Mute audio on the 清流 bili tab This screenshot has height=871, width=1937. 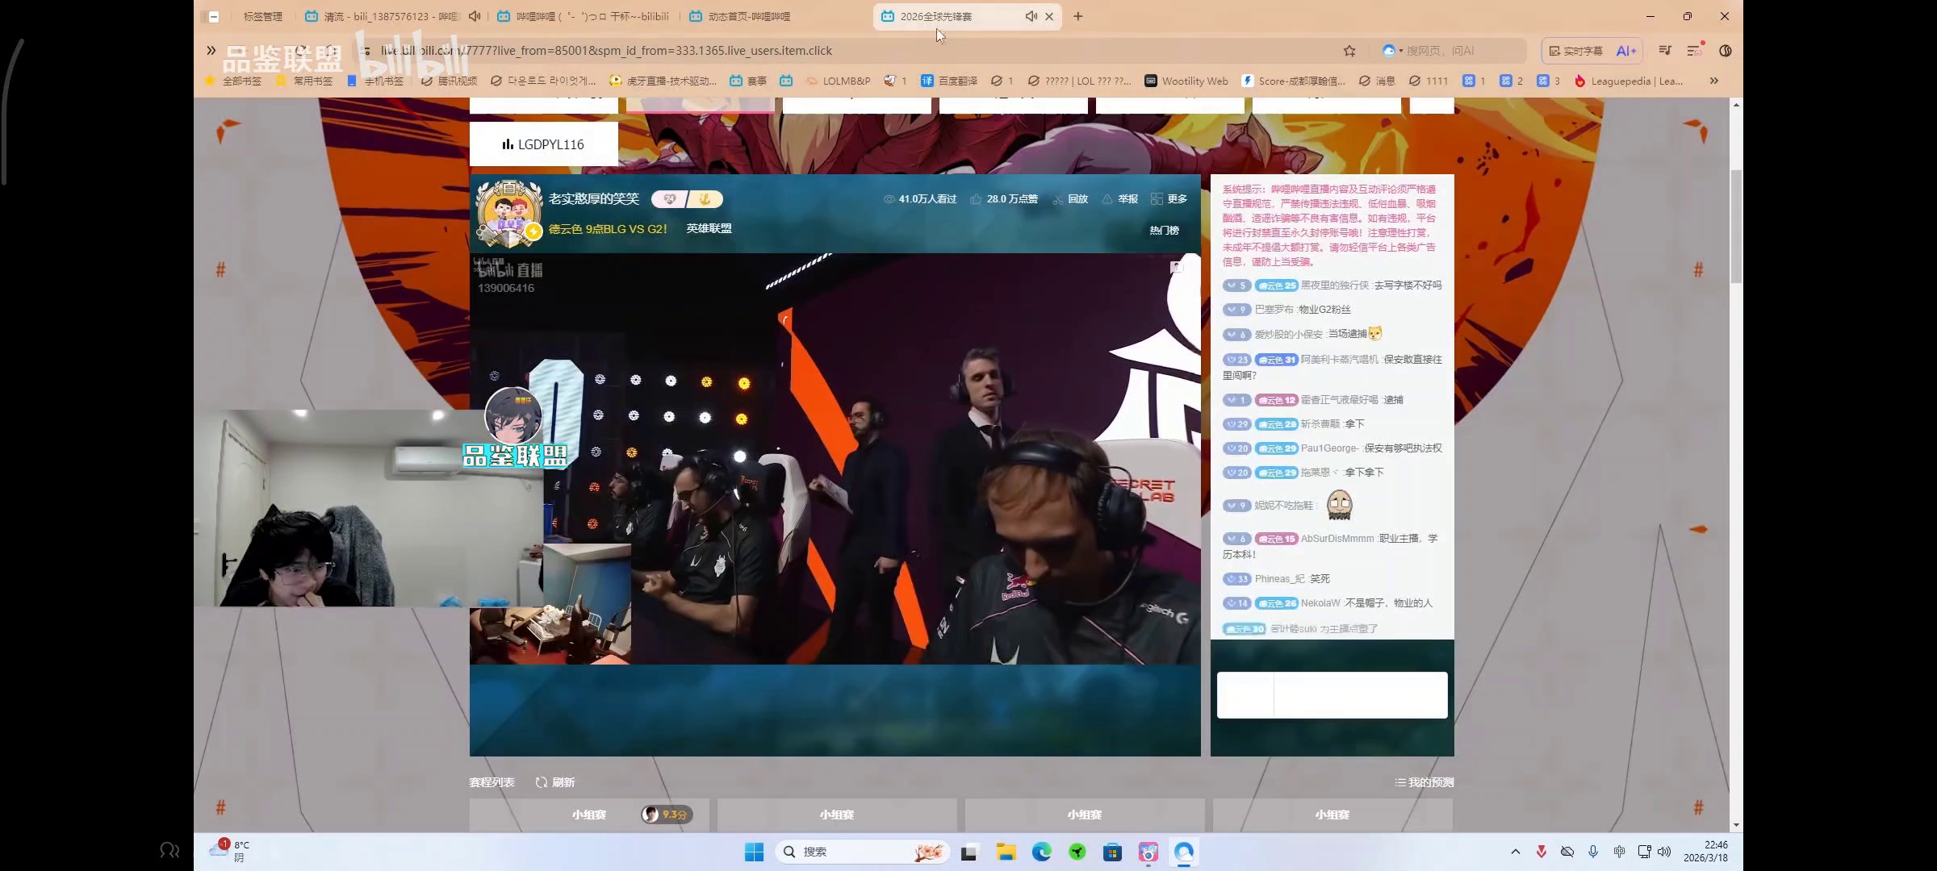(475, 16)
